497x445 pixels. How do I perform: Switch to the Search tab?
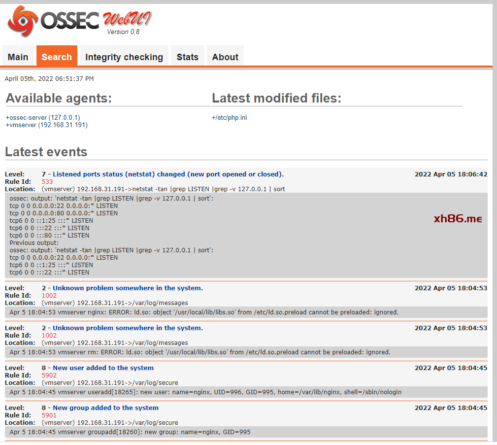(x=57, y=57)
